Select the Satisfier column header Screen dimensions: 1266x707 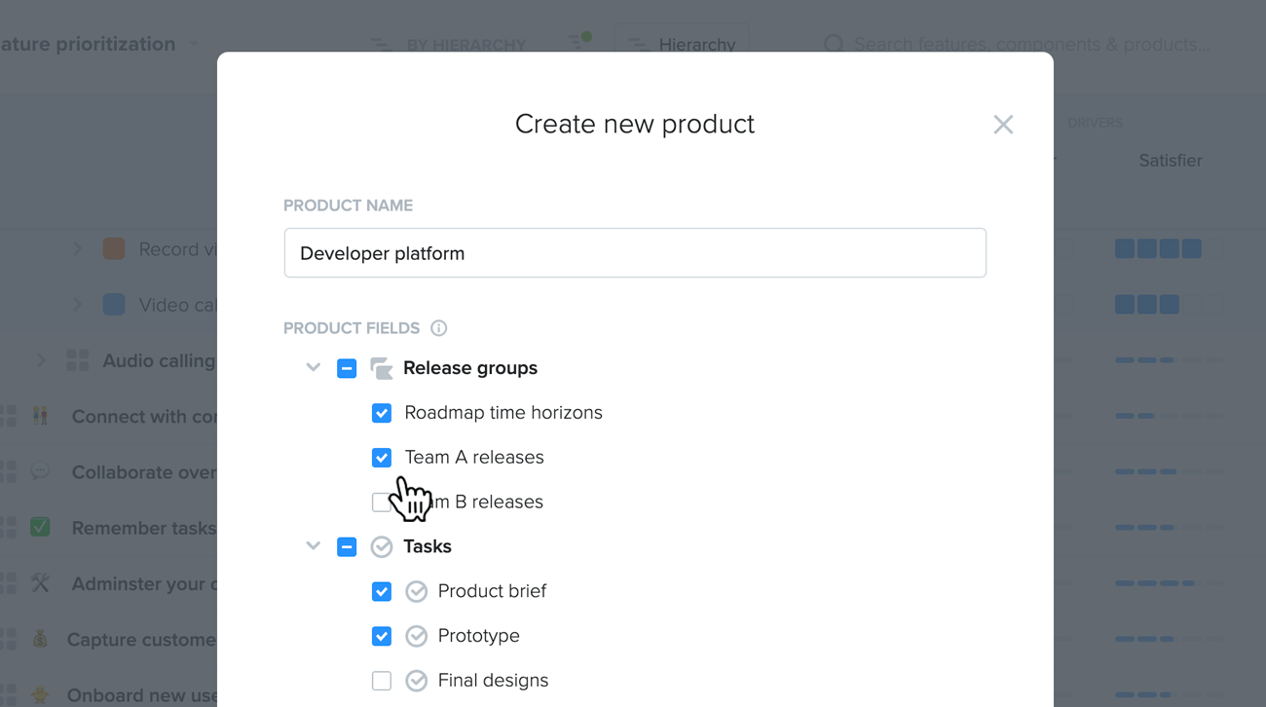pos(1171,161)
